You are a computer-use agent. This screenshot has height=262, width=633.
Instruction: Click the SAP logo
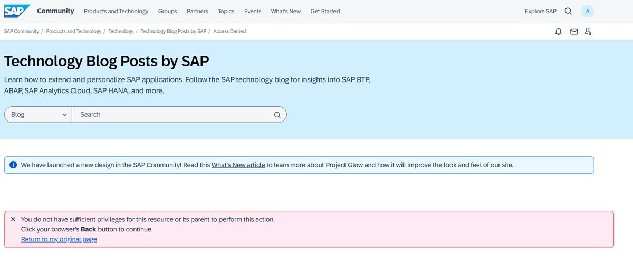click(17, 11)
